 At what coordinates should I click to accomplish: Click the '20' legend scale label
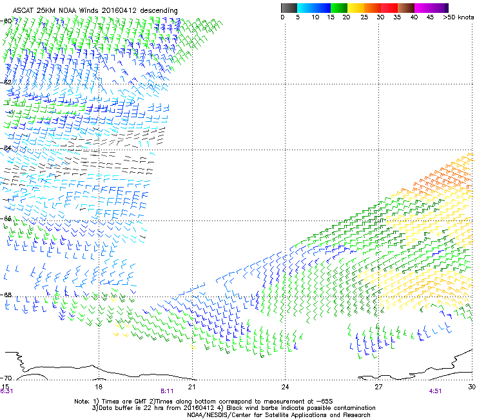click(346, 17)
